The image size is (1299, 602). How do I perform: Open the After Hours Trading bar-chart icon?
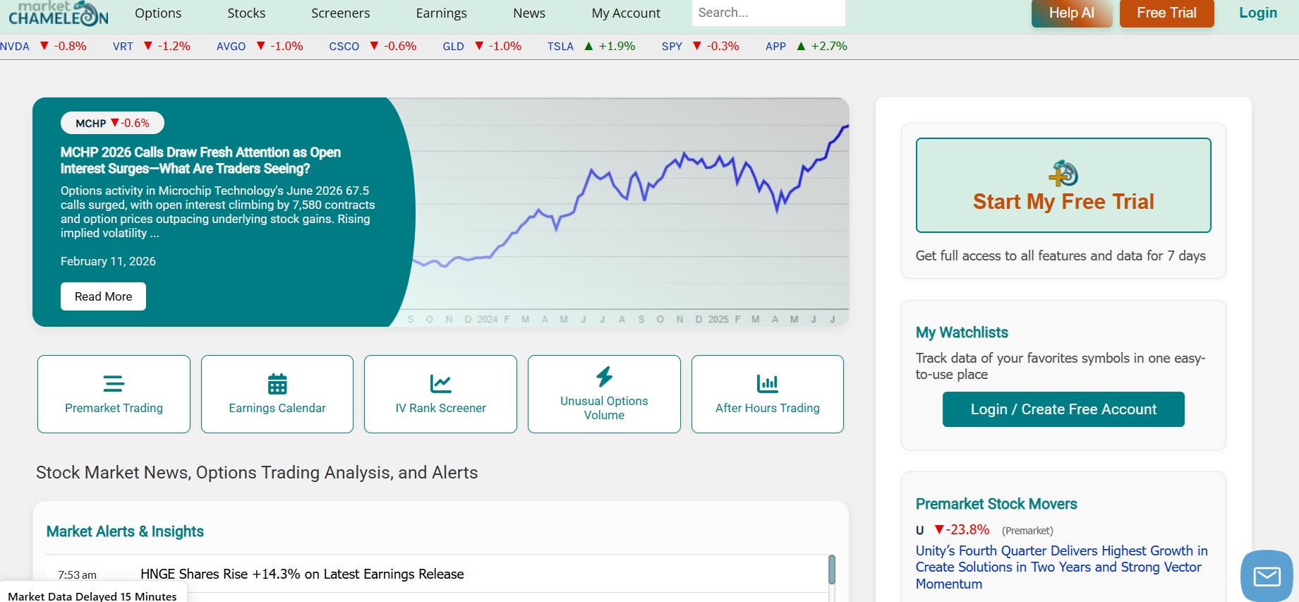click(767, 383)
